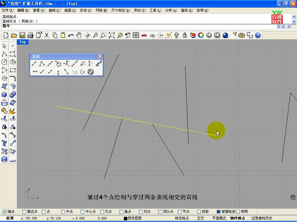Click the blue render sphere icon
This screenshot has height=222, width=297.
coord(225,35)
